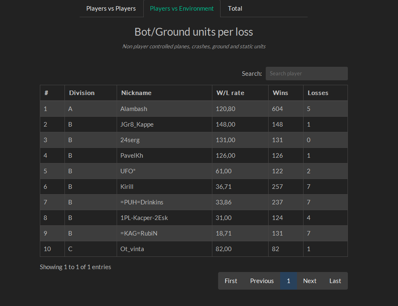Jump to the Last page
This screenshot has height=306, width=398.
pyautogui.click(x=335, y=281)
